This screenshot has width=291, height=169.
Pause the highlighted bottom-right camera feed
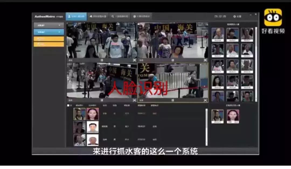pyautogui.click(x=172, y=101)
